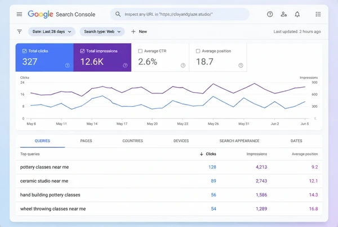Uncheck the Total clicks checkbox
The width and height of the screenshot is (338, 227).
pos(24,51)
